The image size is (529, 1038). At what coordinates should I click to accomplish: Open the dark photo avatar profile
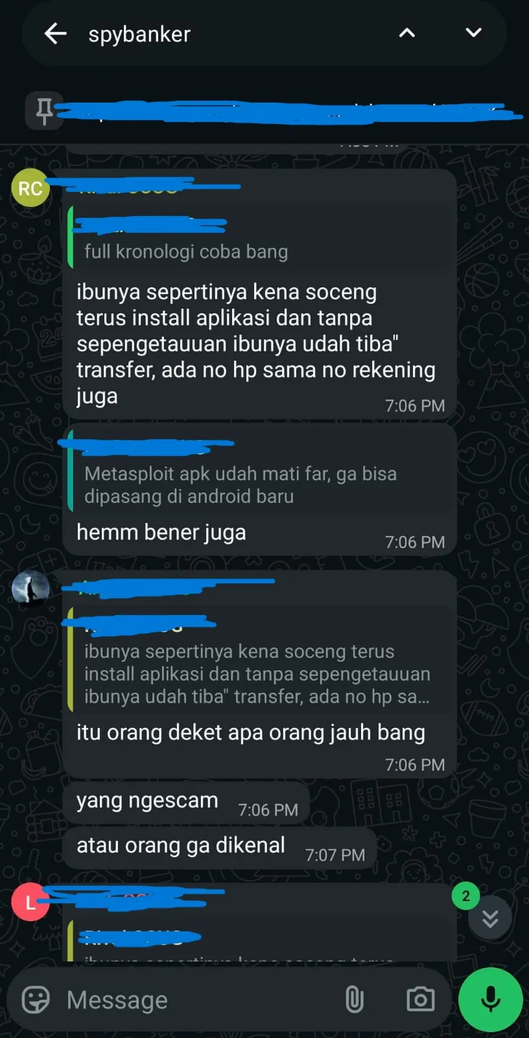[x=30, y=589]
